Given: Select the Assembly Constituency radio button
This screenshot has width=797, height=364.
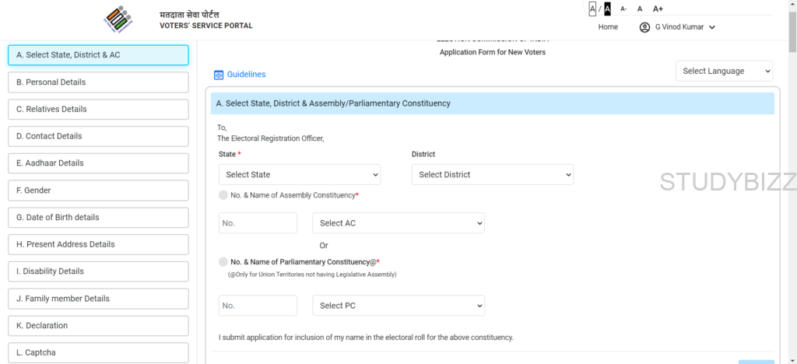Looking at the screenshot, I should [224, 195].
